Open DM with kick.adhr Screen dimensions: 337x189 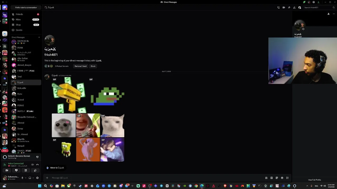click(x=26, y=88)
